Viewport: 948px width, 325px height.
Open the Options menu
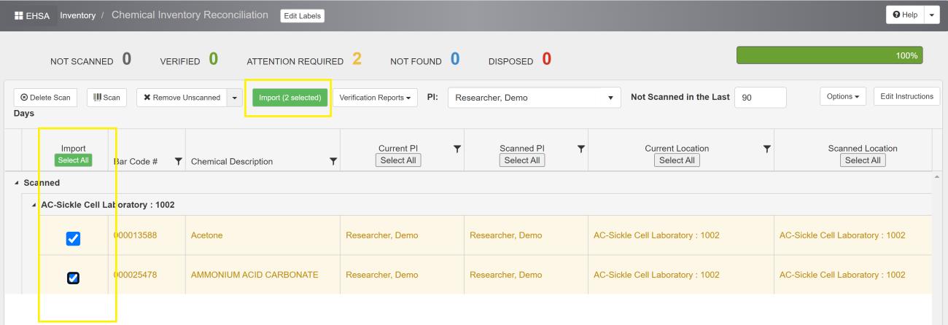pyautogui.click(x=844, y=96)
